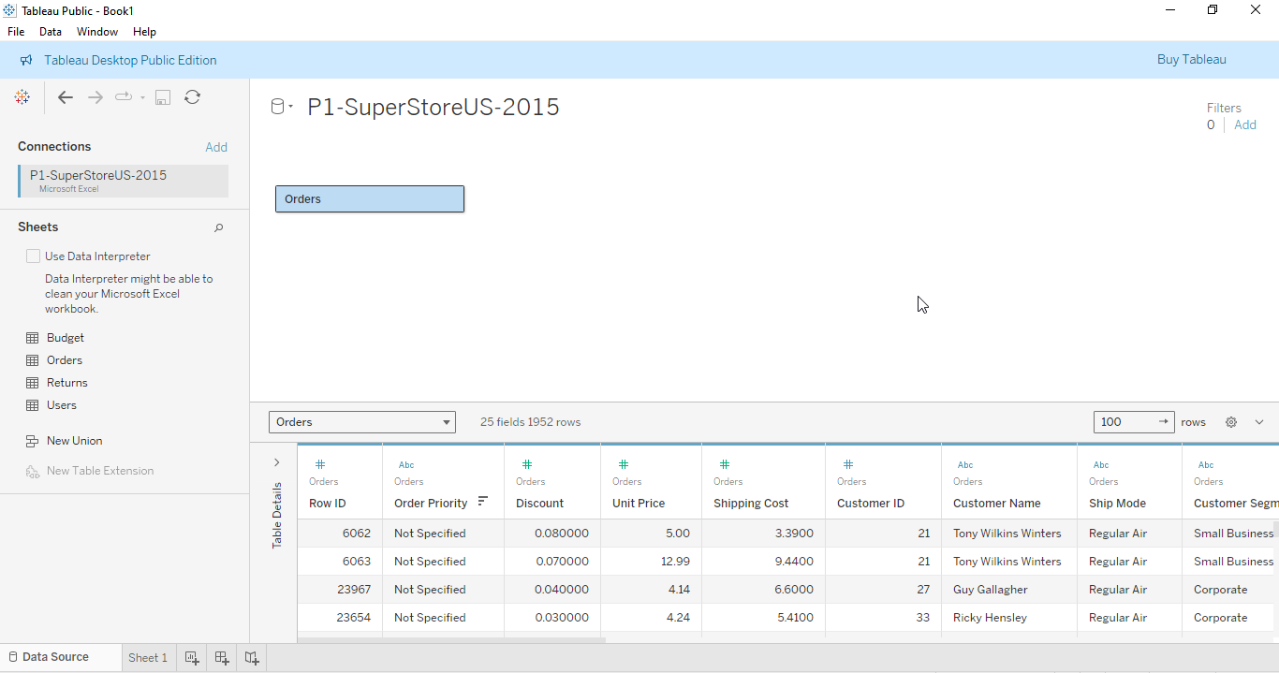1279x673 pixels.
Task: Go back with the back arrow
Action: [x=65, y=97]
